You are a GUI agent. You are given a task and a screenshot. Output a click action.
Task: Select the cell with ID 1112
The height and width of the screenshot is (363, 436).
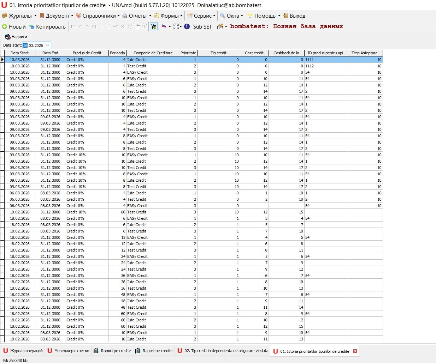325,66
